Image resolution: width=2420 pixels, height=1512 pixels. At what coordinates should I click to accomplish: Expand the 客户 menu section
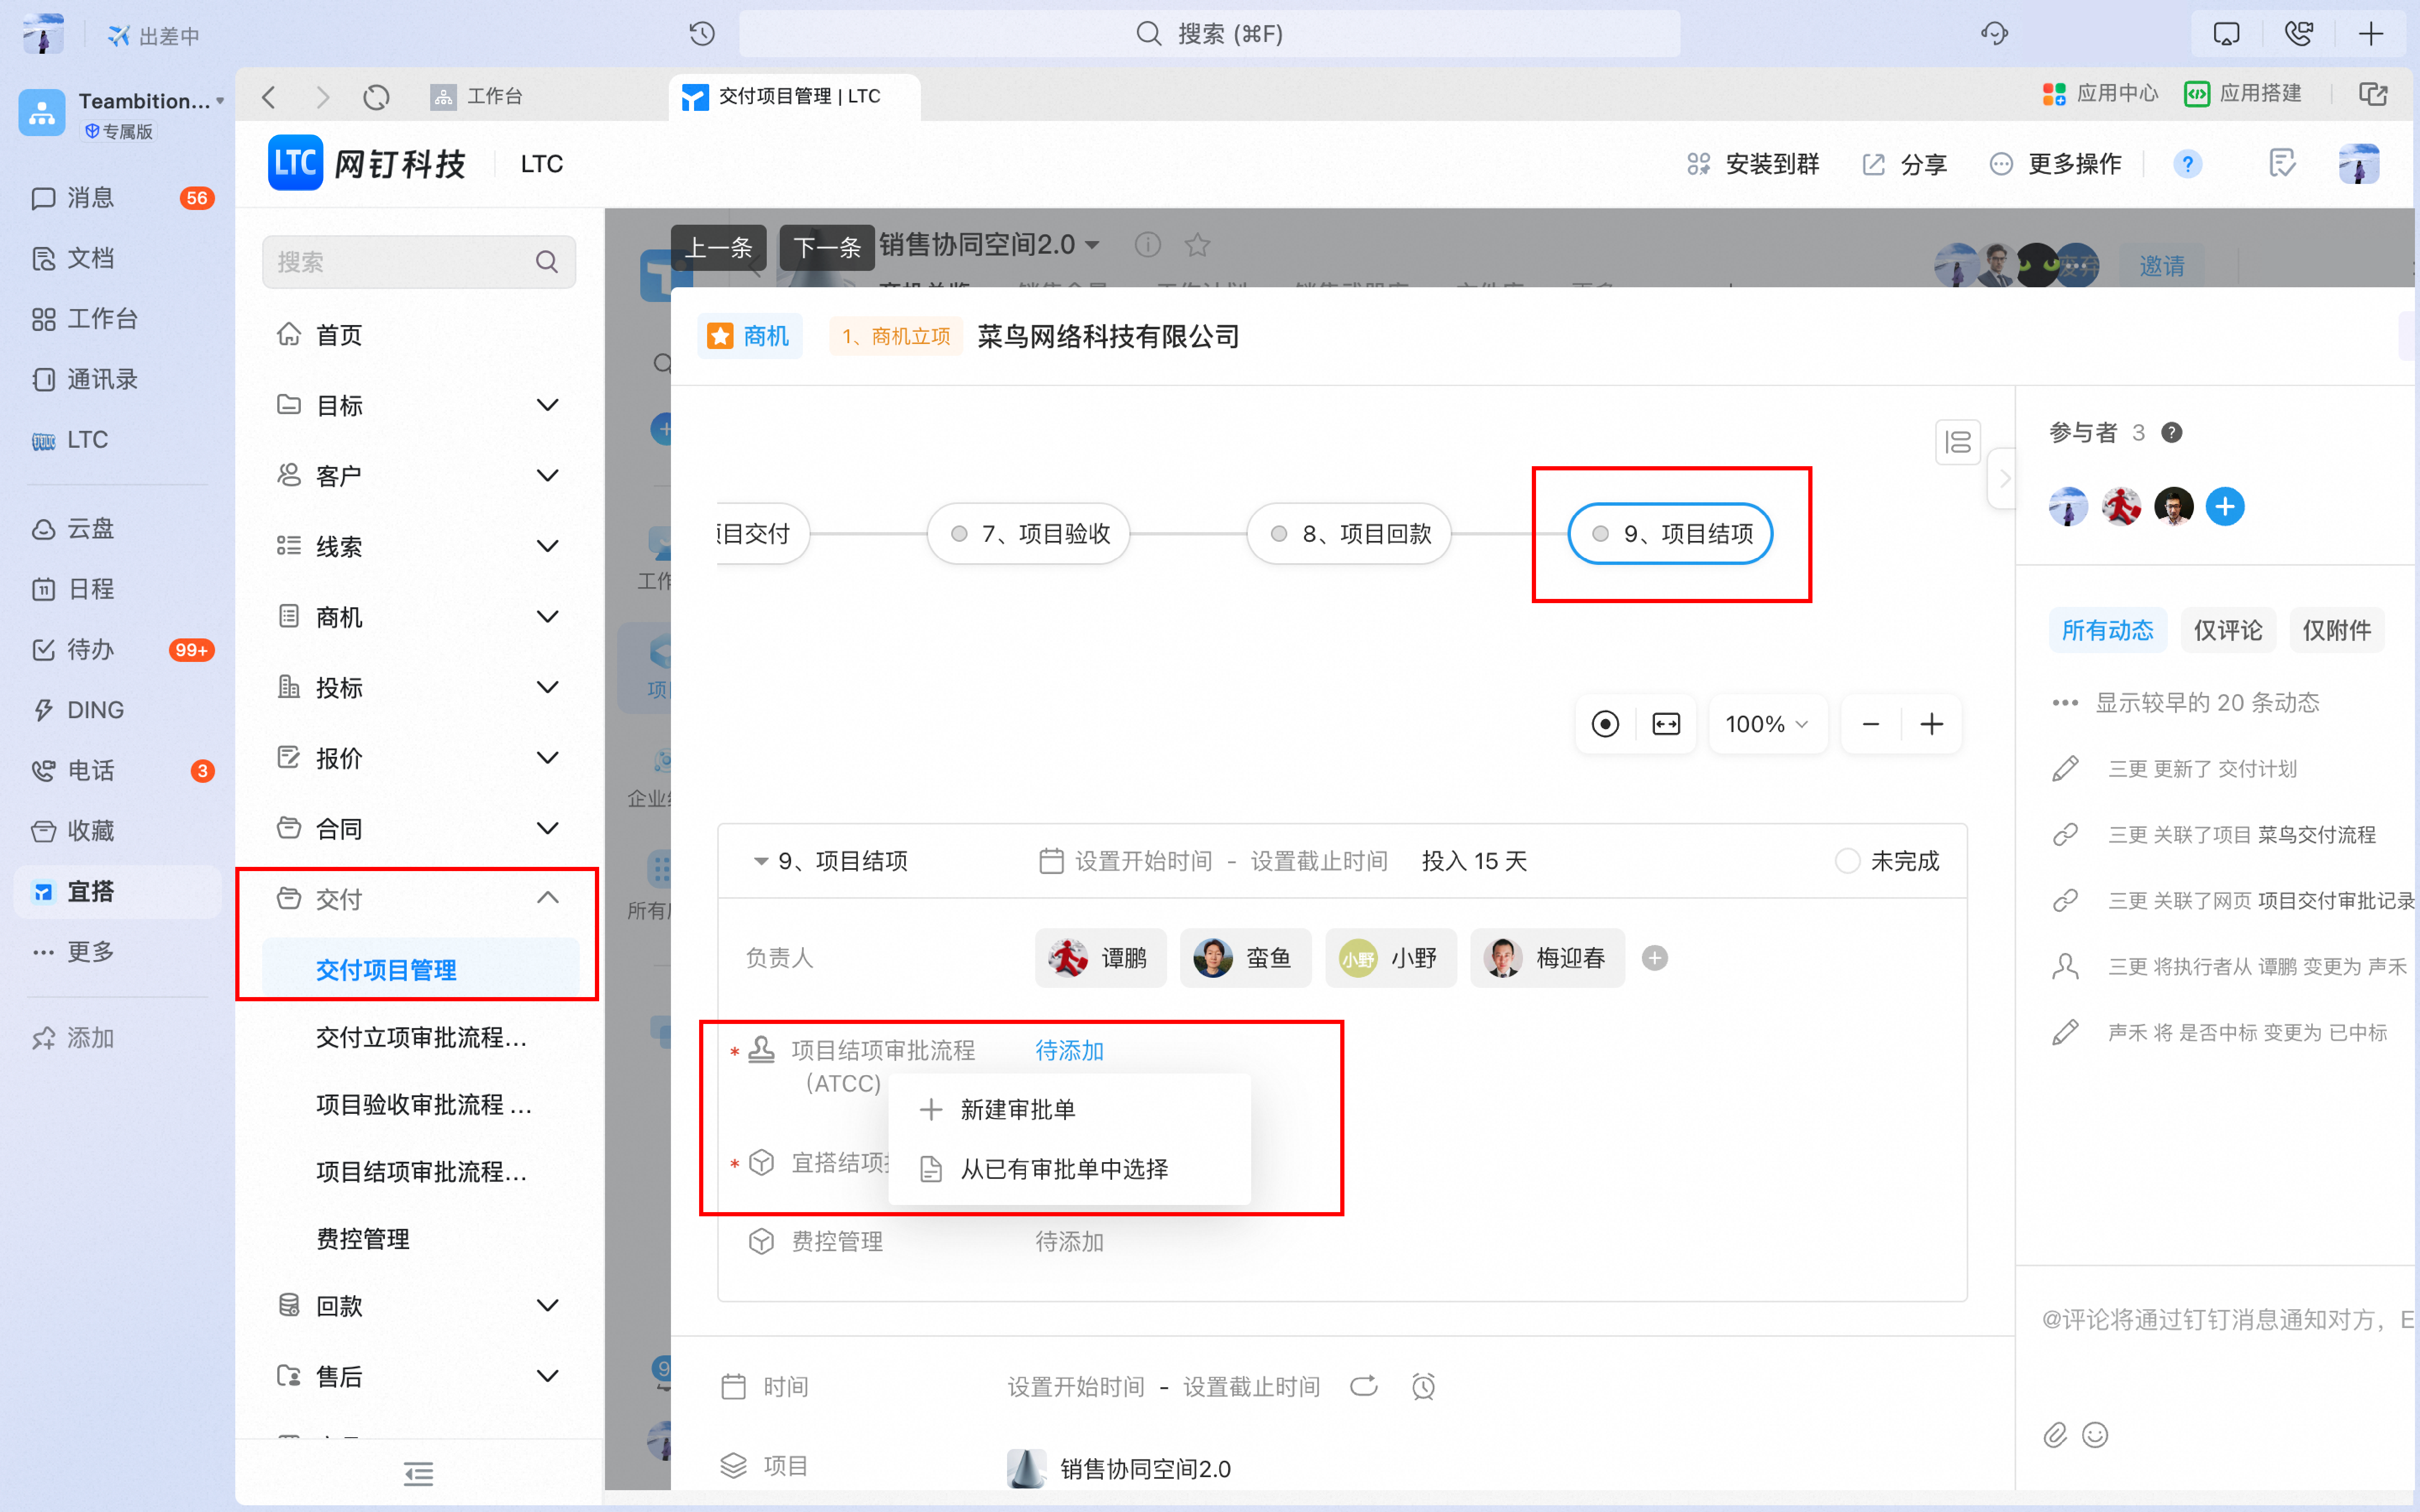pos(418,476)
